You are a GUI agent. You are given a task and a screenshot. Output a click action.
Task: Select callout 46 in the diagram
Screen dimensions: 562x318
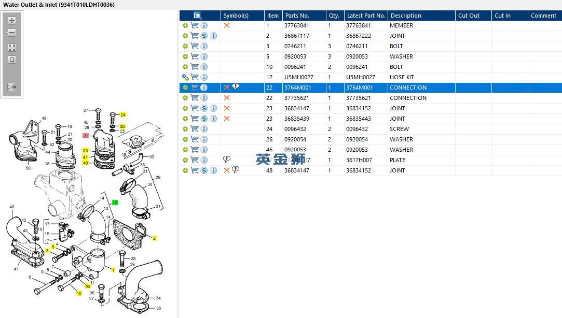click(x=88, y=286)
